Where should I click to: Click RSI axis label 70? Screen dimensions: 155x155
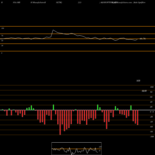(x=2, y=36)
